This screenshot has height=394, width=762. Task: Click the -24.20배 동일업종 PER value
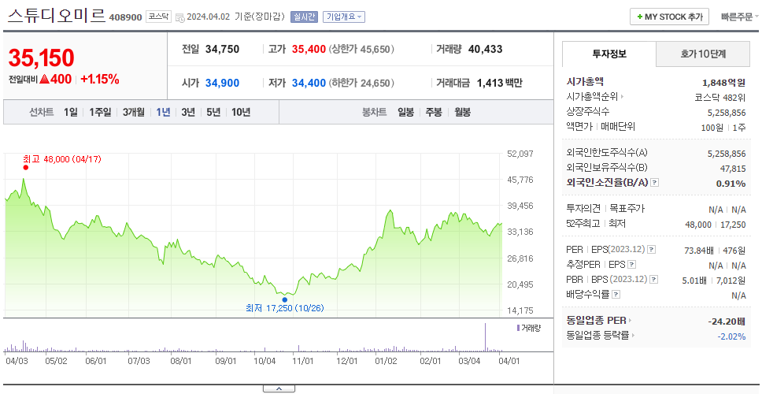pyautogui.click(x=727, y=321)
